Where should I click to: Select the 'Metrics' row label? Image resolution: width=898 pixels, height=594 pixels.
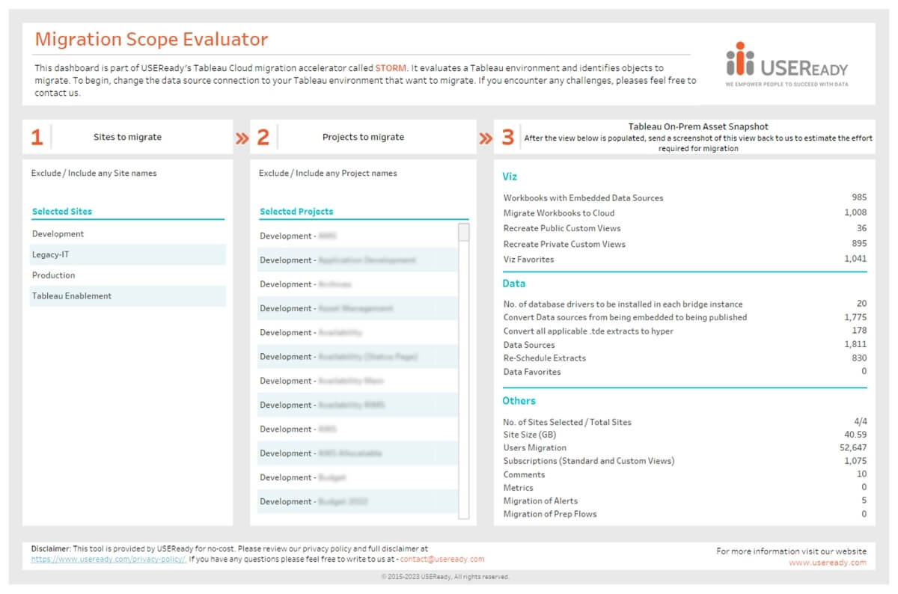(x=519, y=488)
